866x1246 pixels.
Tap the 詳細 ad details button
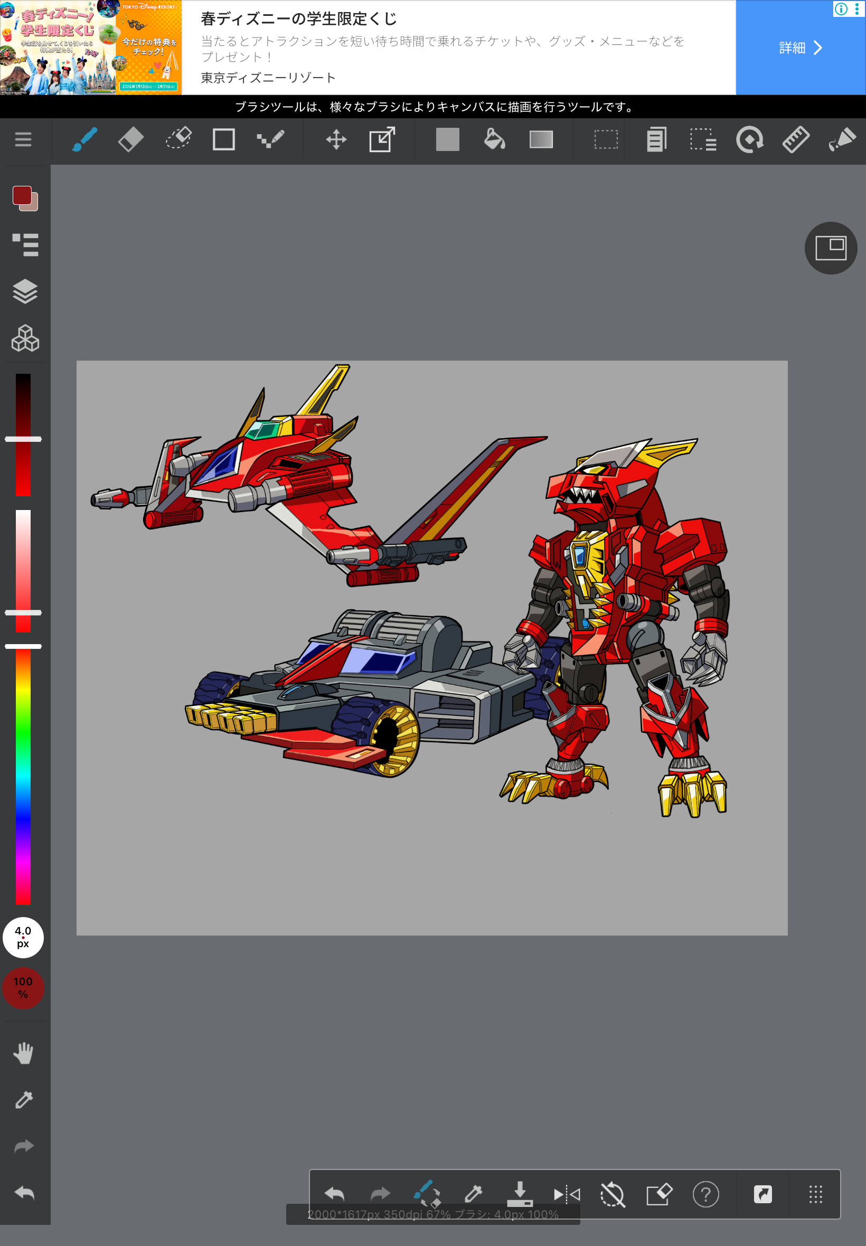[x=800, y=48]
